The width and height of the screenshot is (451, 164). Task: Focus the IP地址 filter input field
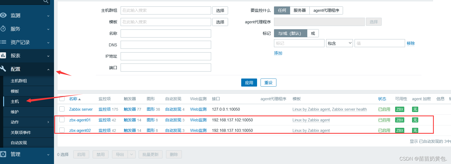coord(166,56)
